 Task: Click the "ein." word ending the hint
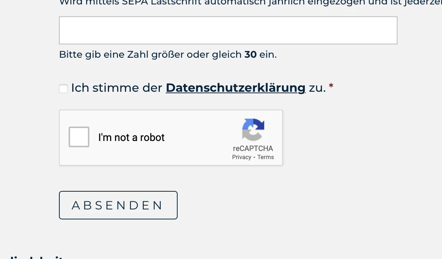[x=268, y=54]
